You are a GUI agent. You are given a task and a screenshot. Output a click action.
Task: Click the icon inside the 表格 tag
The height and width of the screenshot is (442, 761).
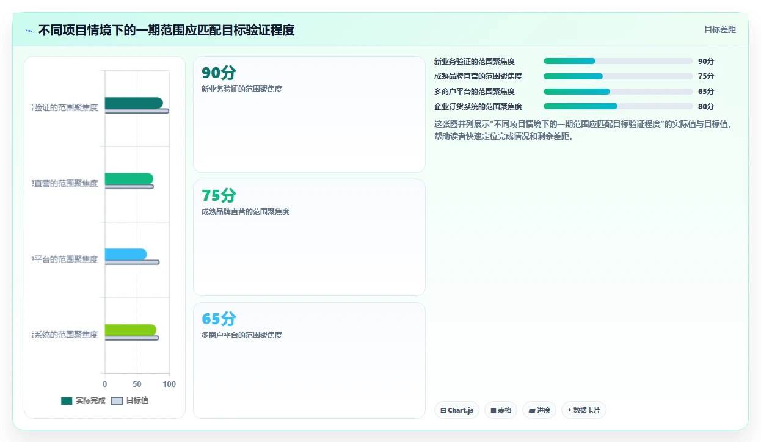click(x=493, y=411)
